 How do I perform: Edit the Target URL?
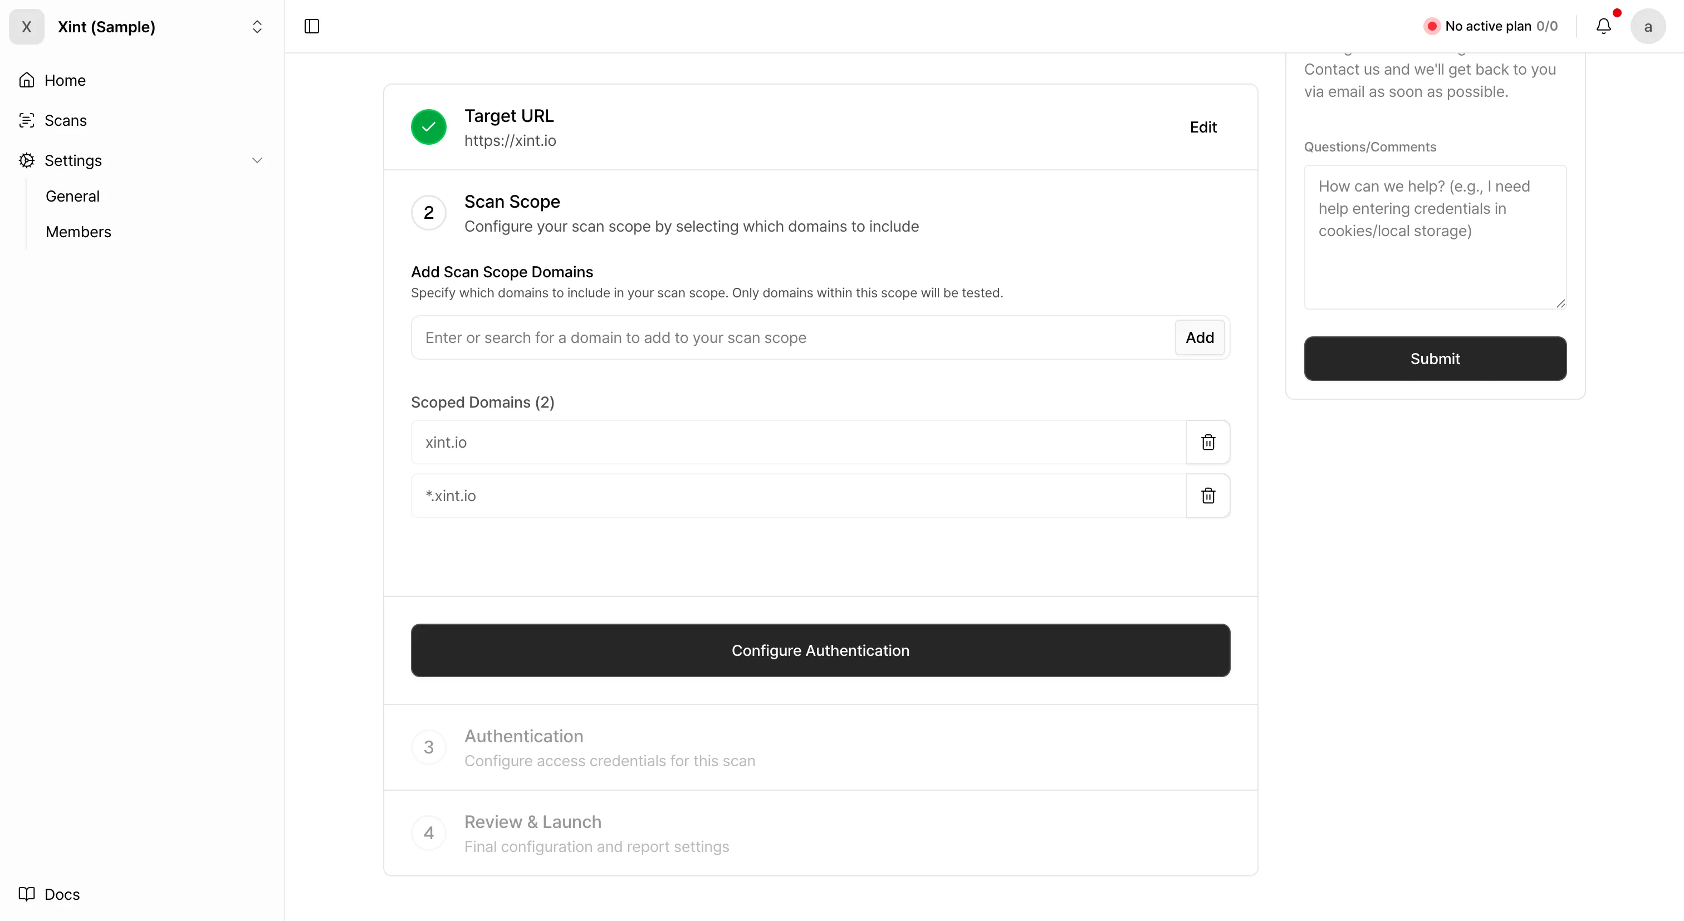1203,127
